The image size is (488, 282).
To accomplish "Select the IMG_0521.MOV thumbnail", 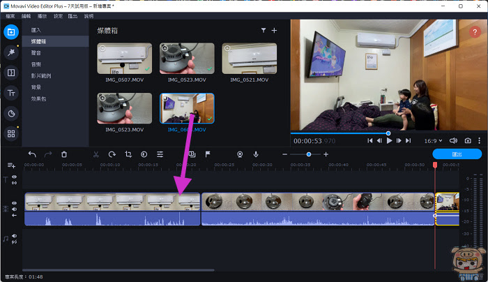I will pyautogui.click(x=250, y=59).
